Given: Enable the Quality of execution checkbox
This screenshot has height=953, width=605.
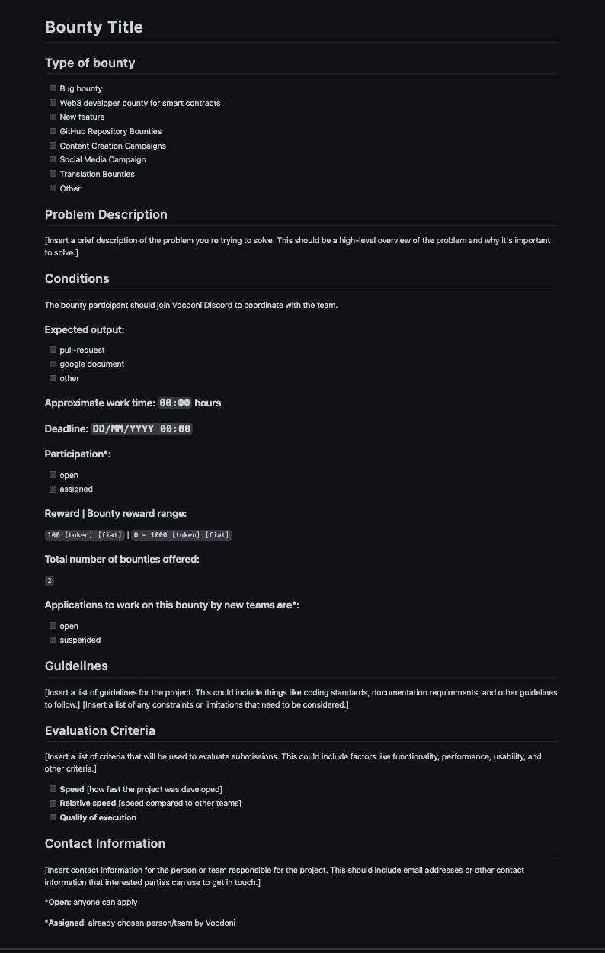Looking at the screenshot, I should pos(53,817).
